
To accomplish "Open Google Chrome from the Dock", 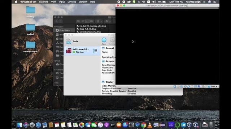I will pos(144,125).
